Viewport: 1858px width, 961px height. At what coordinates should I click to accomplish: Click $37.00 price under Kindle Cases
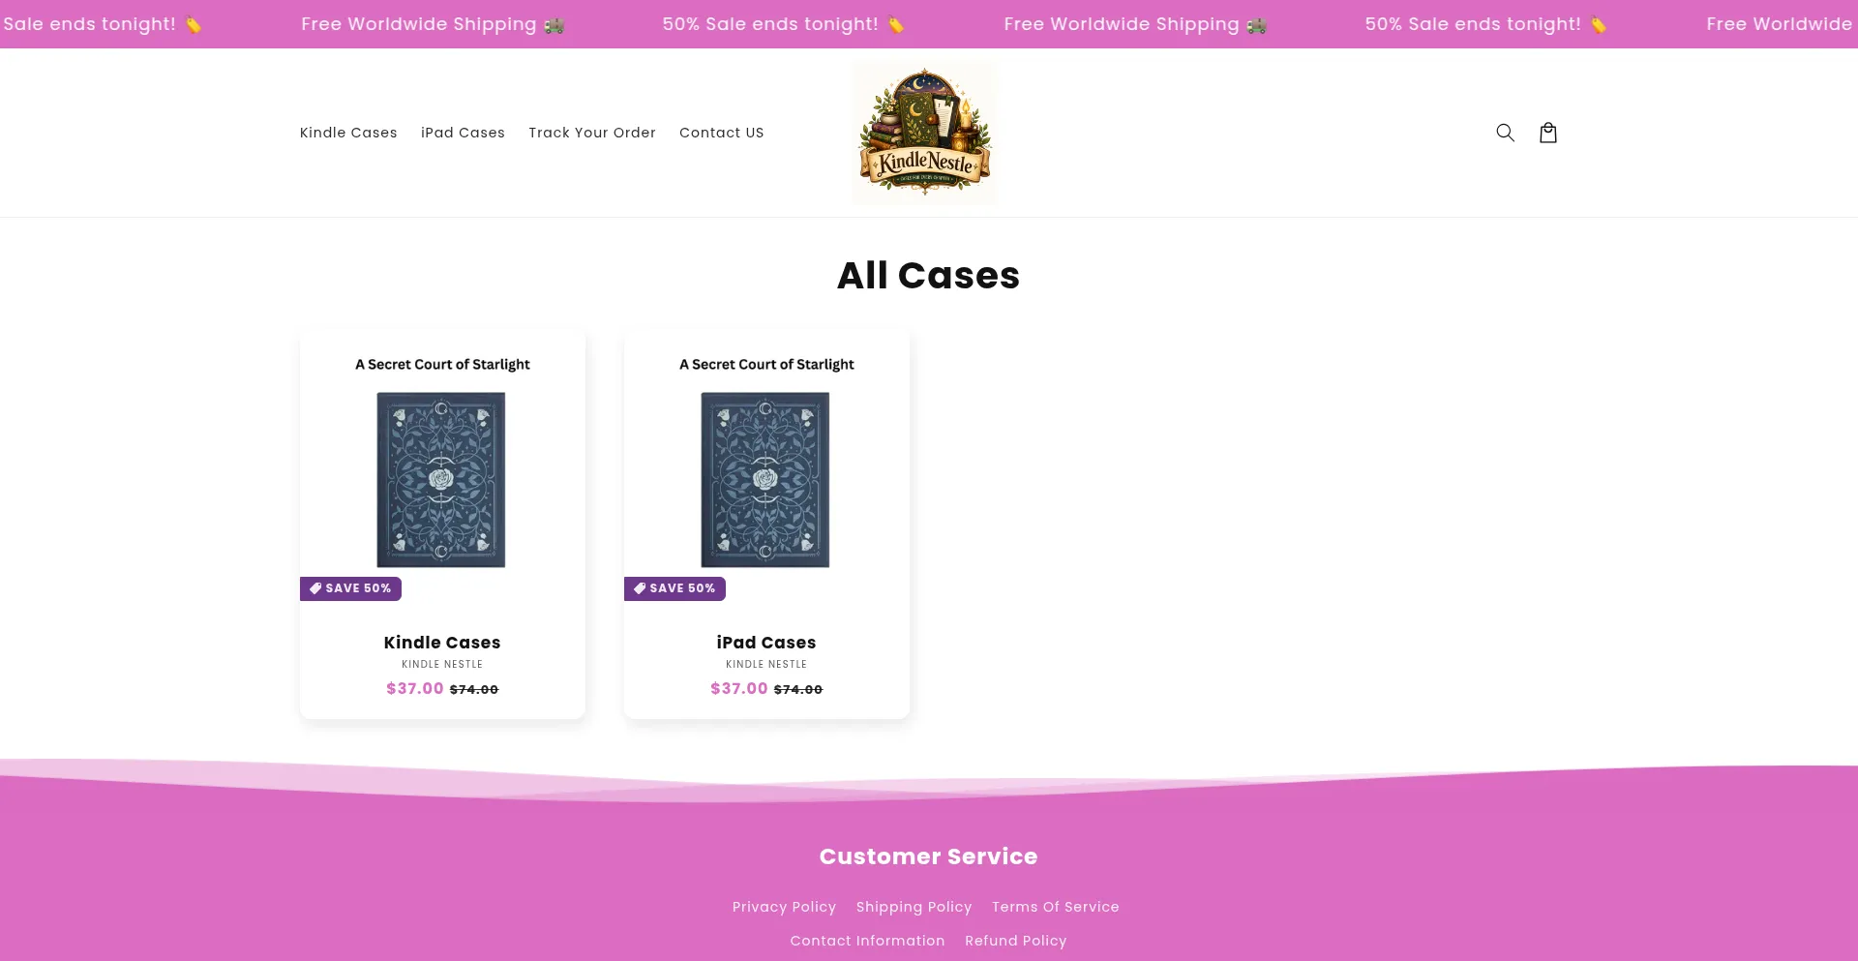coord(414,688)
